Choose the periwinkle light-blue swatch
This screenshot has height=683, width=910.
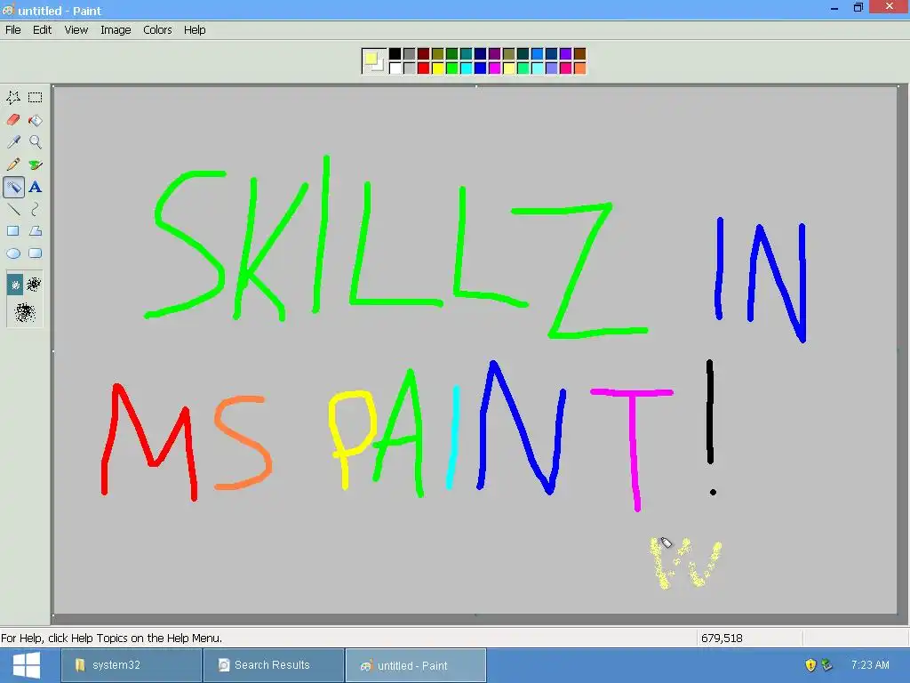pyautogui.click(x=551, y=68)
